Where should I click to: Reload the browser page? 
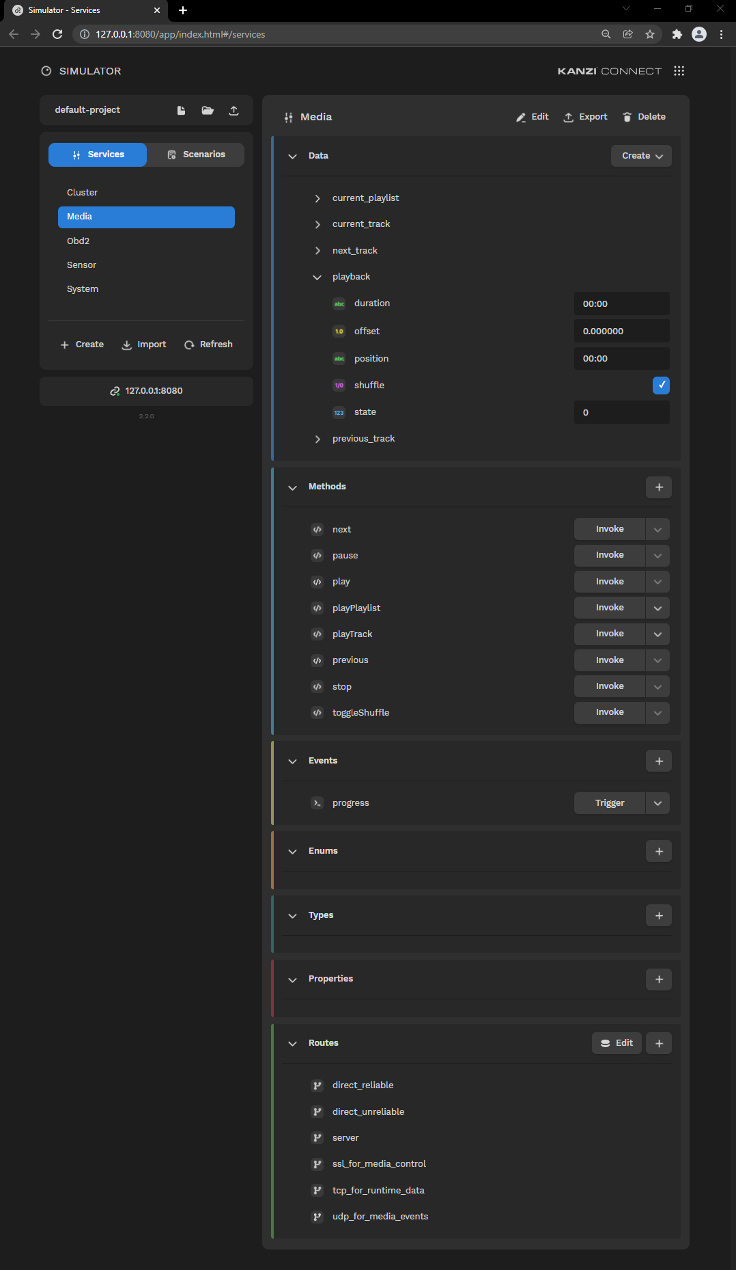[x=57, y=34]
